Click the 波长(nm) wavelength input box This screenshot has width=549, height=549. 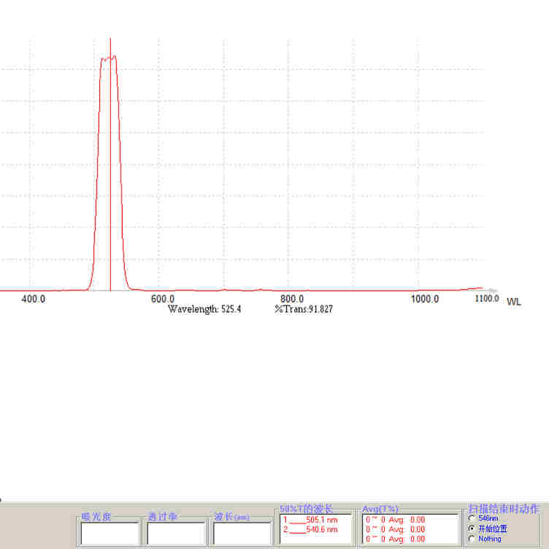242,533
